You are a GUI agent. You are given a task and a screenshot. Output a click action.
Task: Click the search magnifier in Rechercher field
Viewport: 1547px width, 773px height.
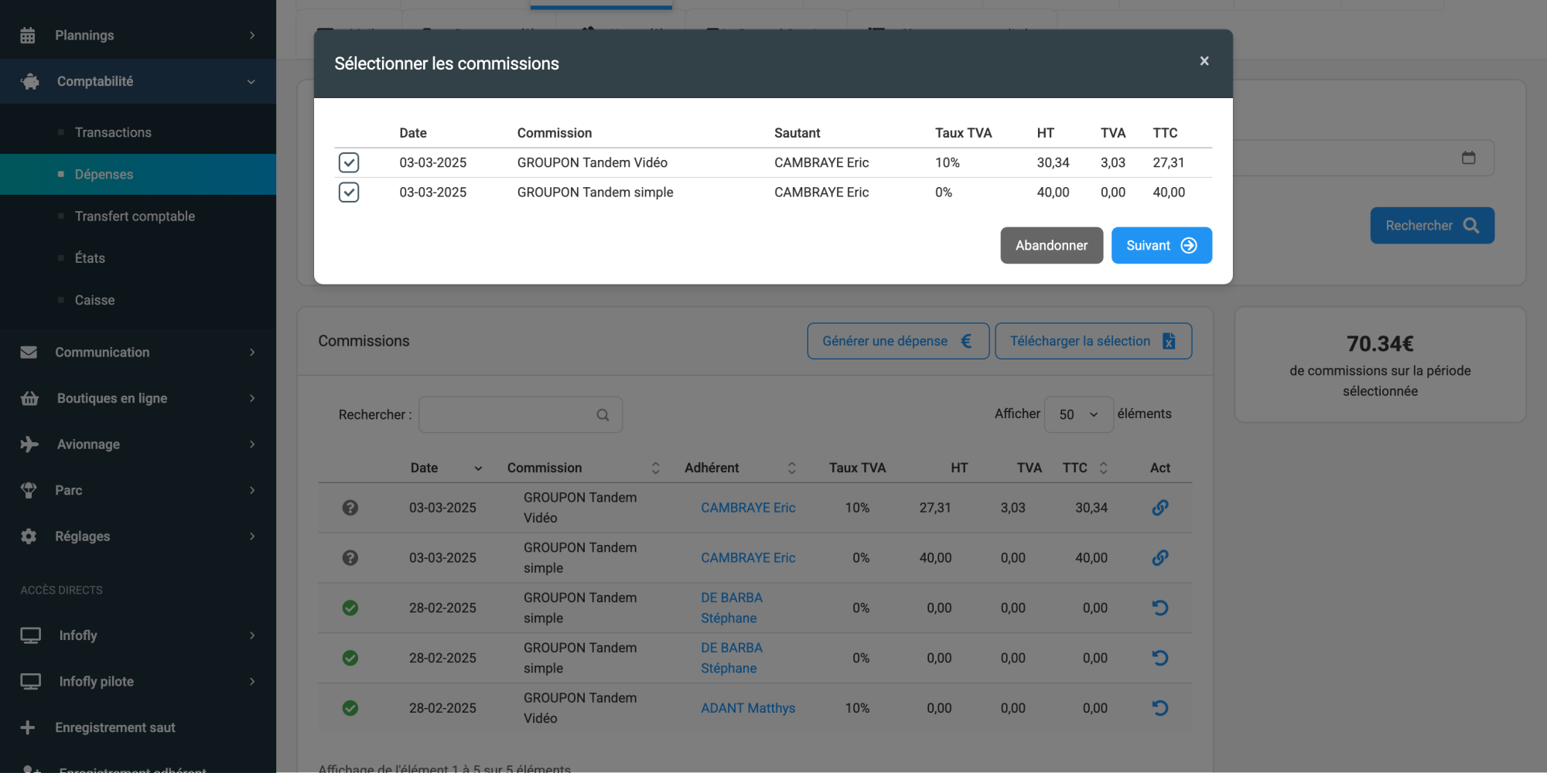[603, 415]
